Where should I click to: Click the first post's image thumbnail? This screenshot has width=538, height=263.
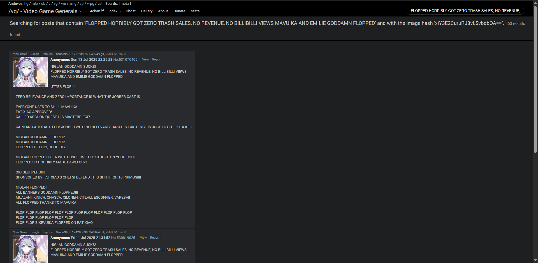click(30, 72)
